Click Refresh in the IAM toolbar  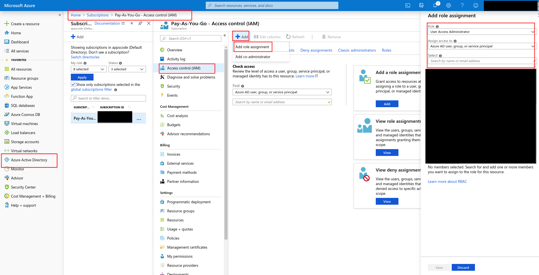coord(295,37)
